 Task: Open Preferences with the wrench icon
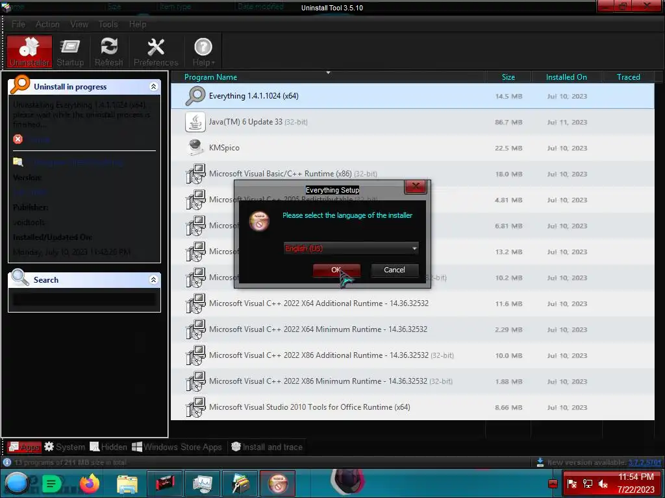(156, 51)
